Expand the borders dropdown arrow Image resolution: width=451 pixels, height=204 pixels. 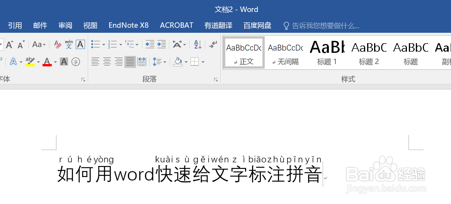tap(203, 62)
